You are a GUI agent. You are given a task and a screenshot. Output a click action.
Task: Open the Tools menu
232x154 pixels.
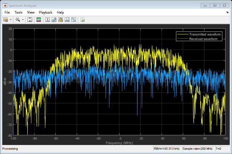coord(18,12)
